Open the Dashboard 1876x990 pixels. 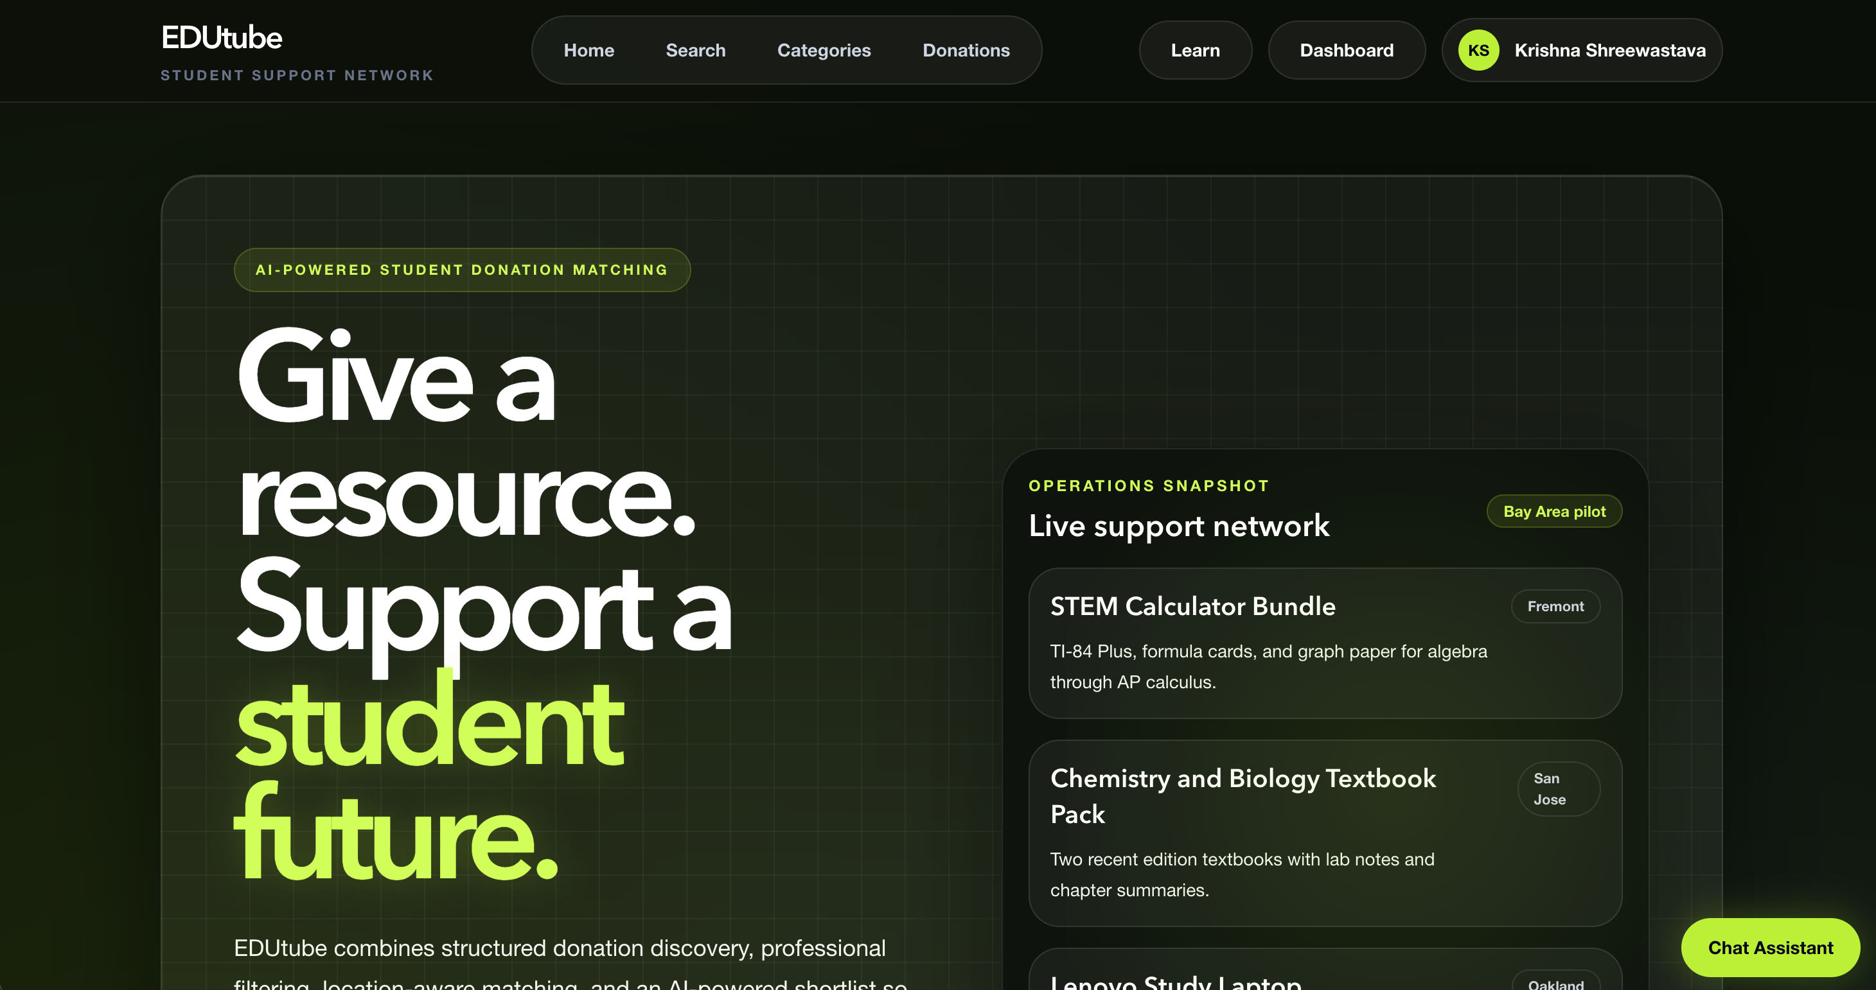(x=1346, y=50)
